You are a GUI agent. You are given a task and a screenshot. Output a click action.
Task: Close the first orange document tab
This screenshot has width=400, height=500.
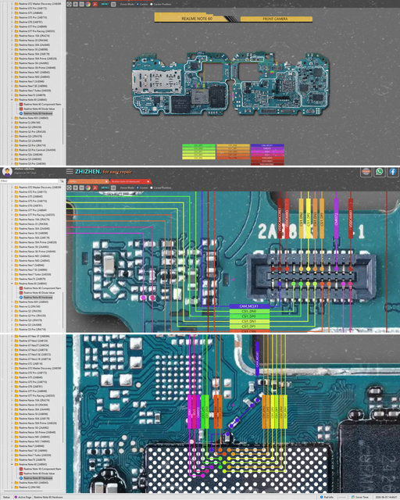tap(106, 181)
